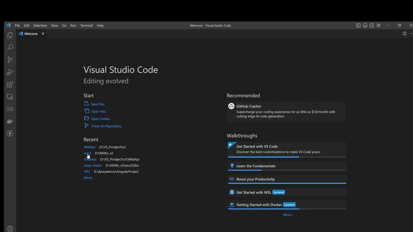Open the Thunder Client lightning icon
This screenshot has height=232, width=413.
[x=10, y=133]
